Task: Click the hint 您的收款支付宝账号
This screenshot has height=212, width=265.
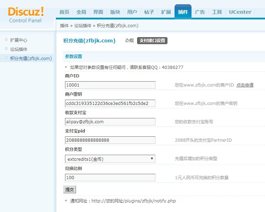Action: pyautogui.click(x=194, y=122)
